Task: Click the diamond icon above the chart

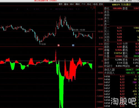Action: click(91, 8)
